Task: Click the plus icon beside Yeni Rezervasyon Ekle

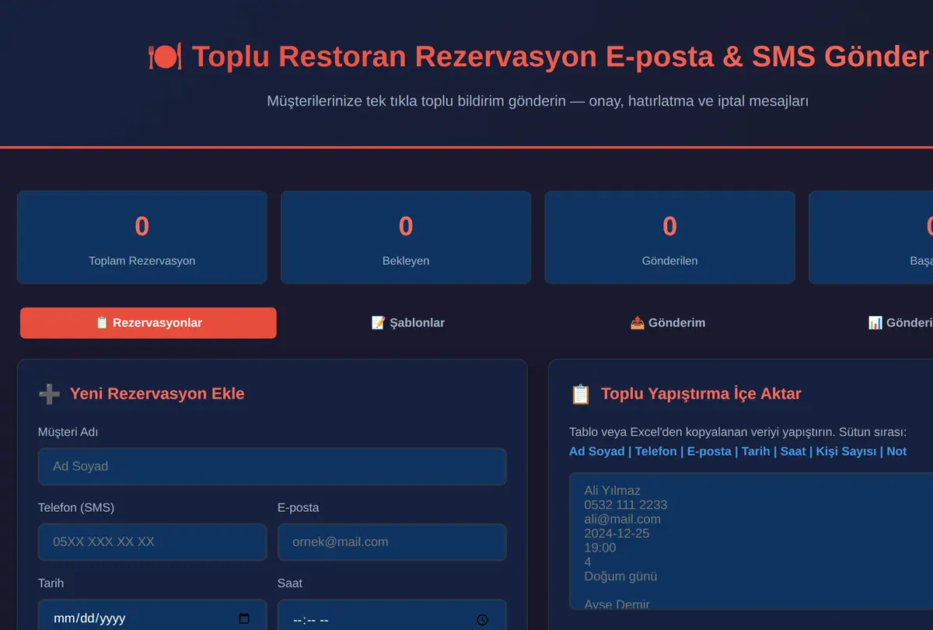Action: (49, 394)
